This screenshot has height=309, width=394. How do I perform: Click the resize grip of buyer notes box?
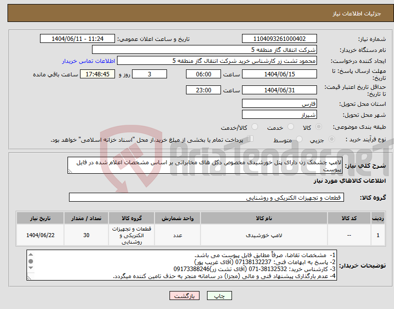coord(29,278)
